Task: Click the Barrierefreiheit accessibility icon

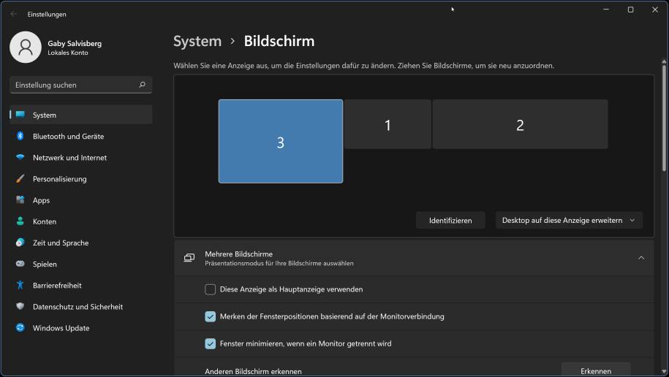Action: click(20, 285)
